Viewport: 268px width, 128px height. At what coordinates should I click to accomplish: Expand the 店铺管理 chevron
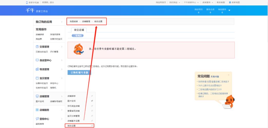click(x=62, y=96)
